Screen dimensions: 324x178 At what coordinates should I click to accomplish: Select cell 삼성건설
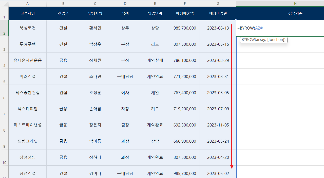(27, 172)
